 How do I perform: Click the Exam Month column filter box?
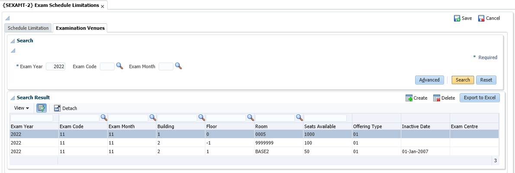128,118
